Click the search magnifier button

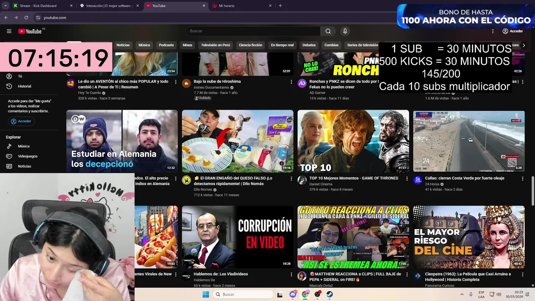[328, 31]
